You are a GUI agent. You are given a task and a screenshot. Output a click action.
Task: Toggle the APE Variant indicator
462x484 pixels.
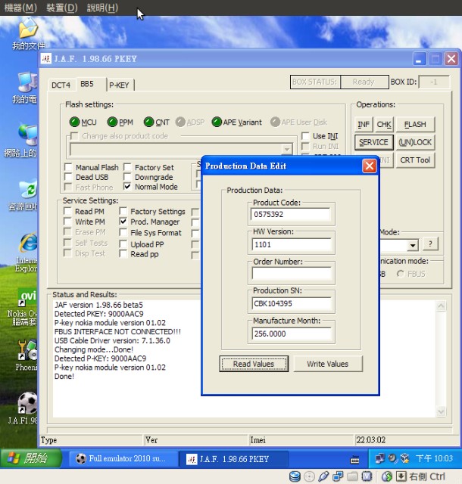(217, 122)
